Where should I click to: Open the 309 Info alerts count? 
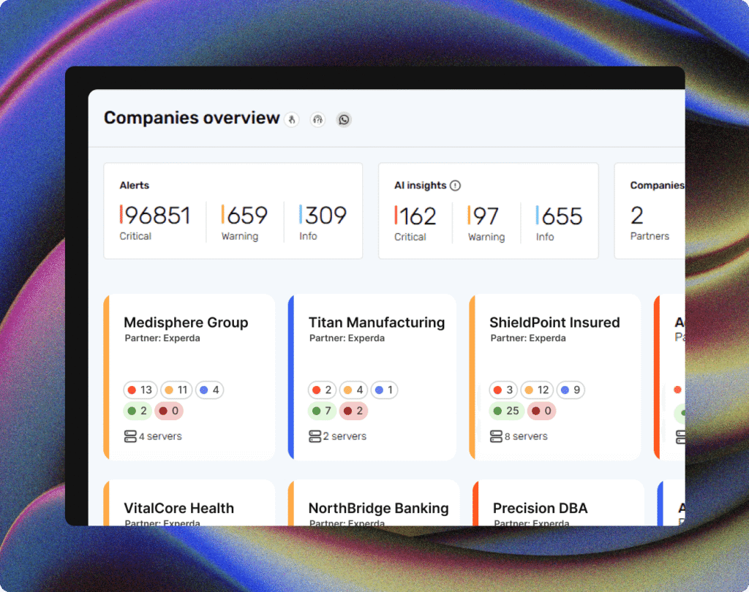tap(323, 222)
